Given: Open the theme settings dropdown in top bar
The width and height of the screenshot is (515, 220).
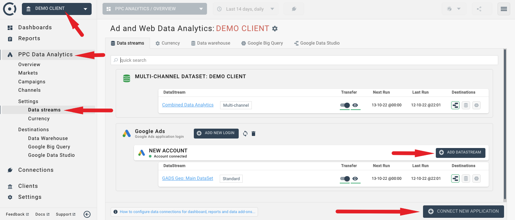Looking at the screenshot, I should (x=454, y=9).
